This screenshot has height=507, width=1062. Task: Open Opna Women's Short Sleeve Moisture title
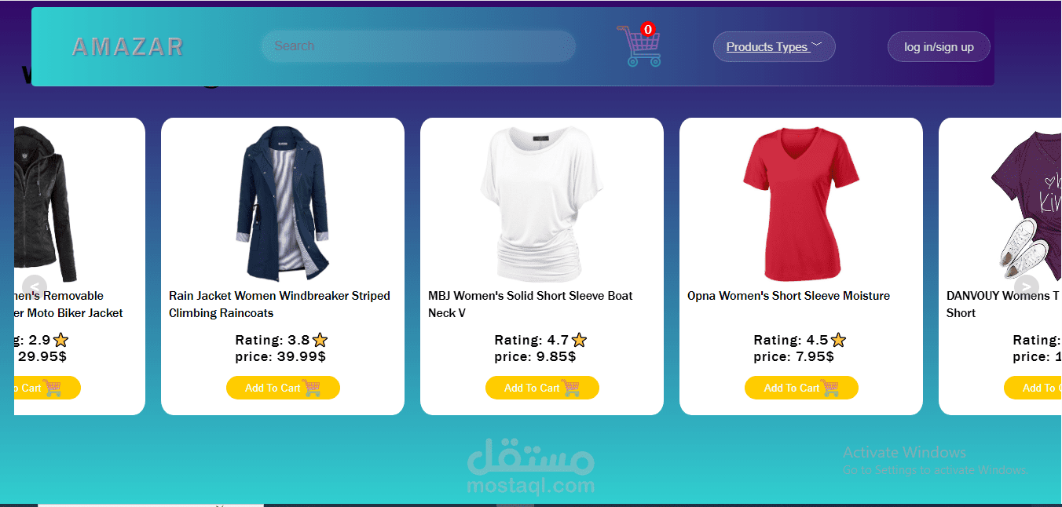pyautogui.click(x=789, y=296)
